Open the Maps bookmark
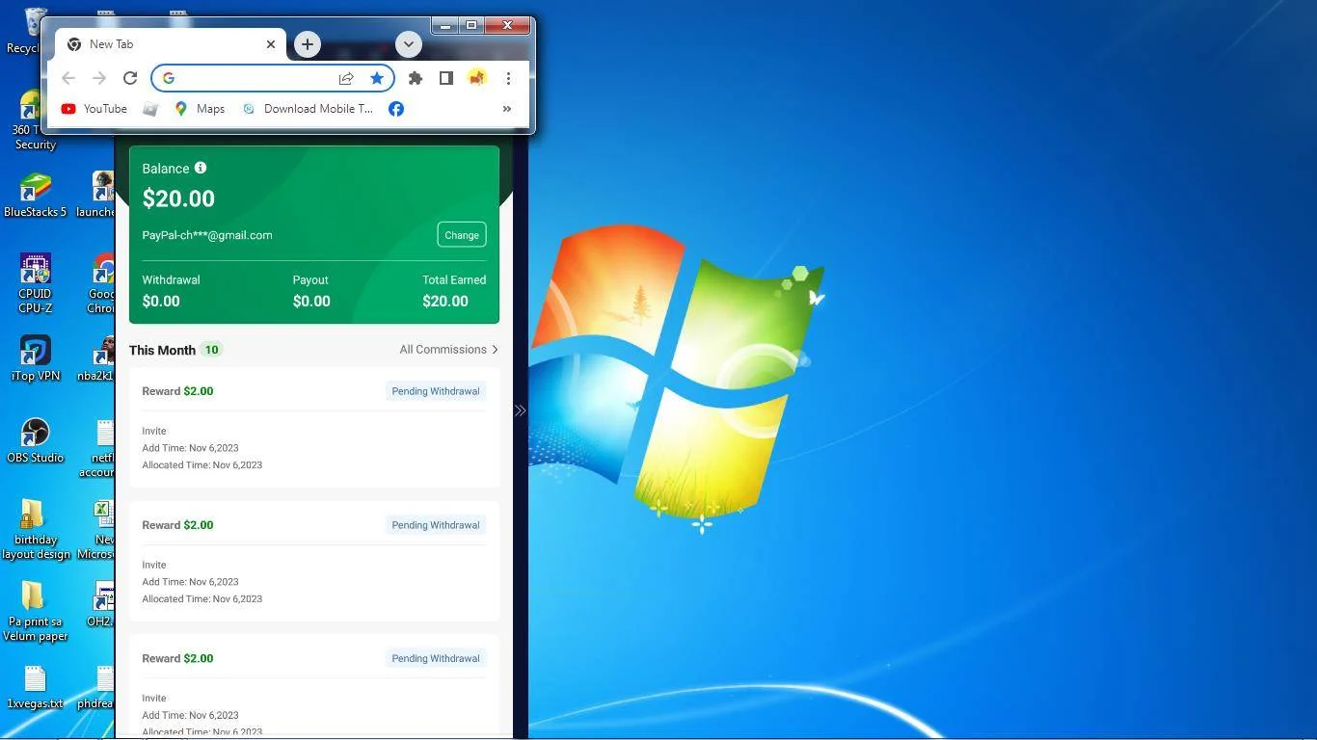Screen dimensions: 1317x740 point(200,109)
